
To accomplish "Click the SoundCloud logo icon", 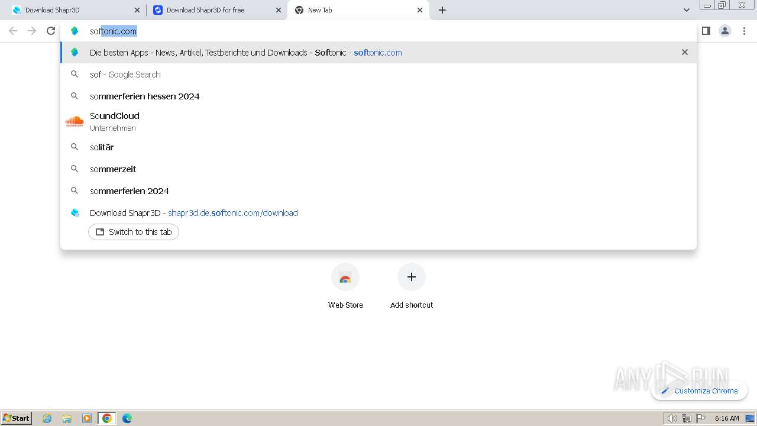I will pyautogui.click(x=75, y=121).
